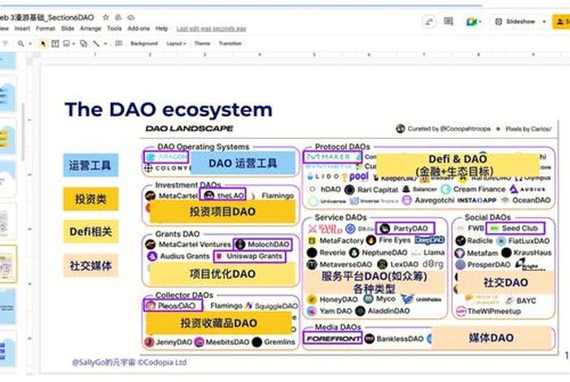The height and width of the screenshot is (382, 570).
Task: Open the activity dashboard icon
Action: [429, 22]
